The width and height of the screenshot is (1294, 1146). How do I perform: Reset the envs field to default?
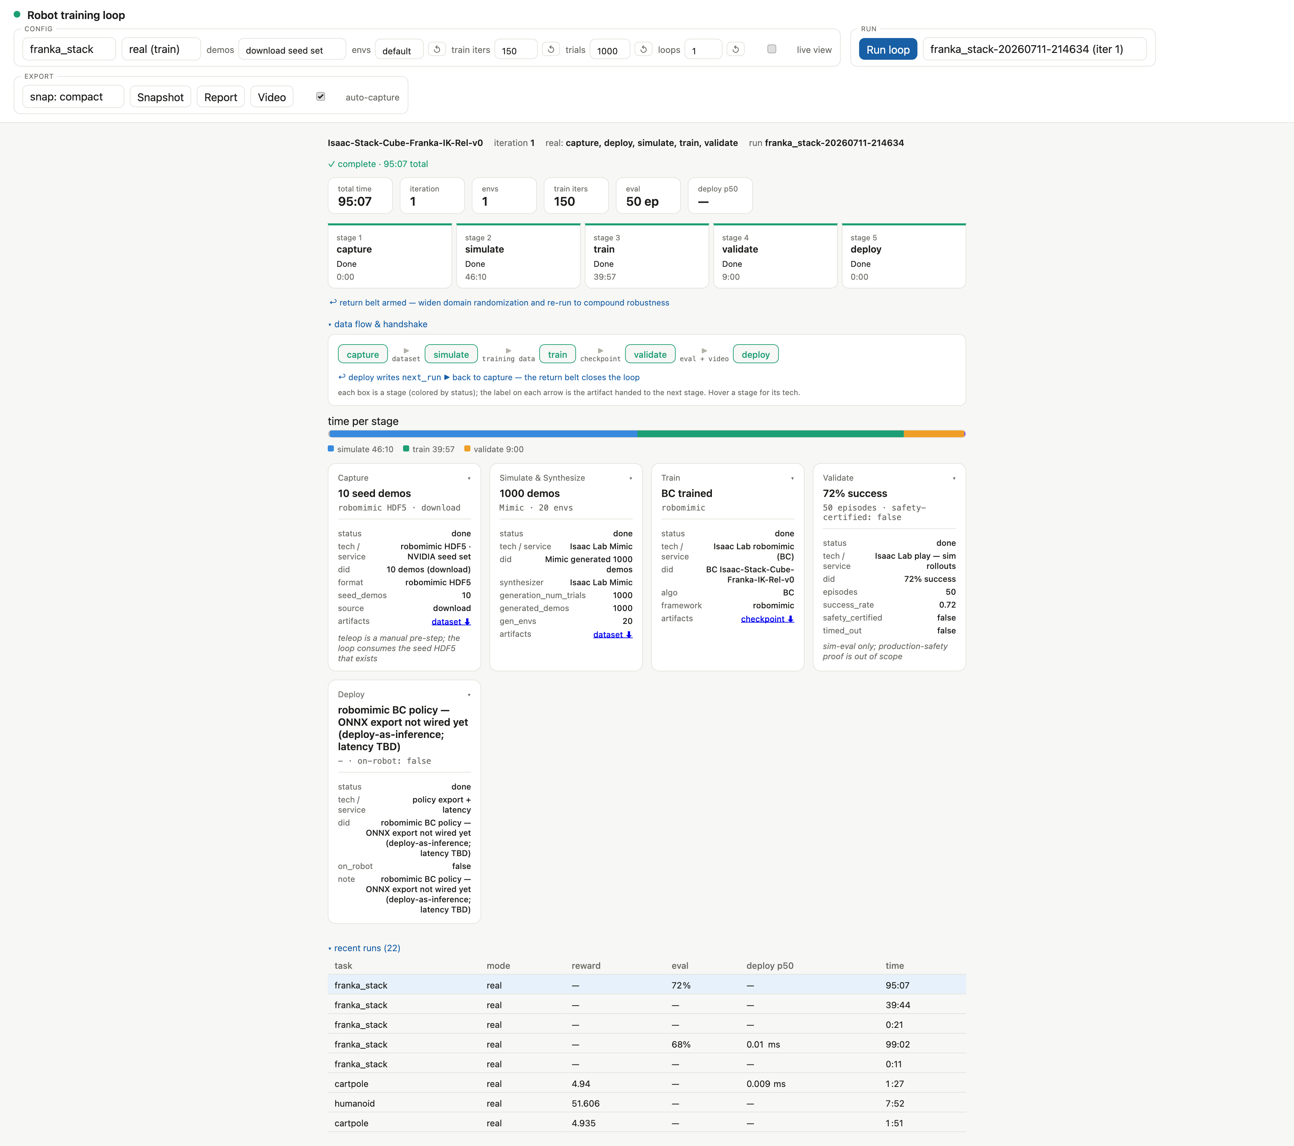click(x=437, y=49)
